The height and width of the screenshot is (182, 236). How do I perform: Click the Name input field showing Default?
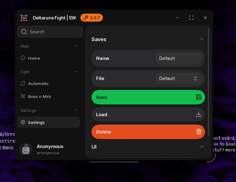coord(179,58)
